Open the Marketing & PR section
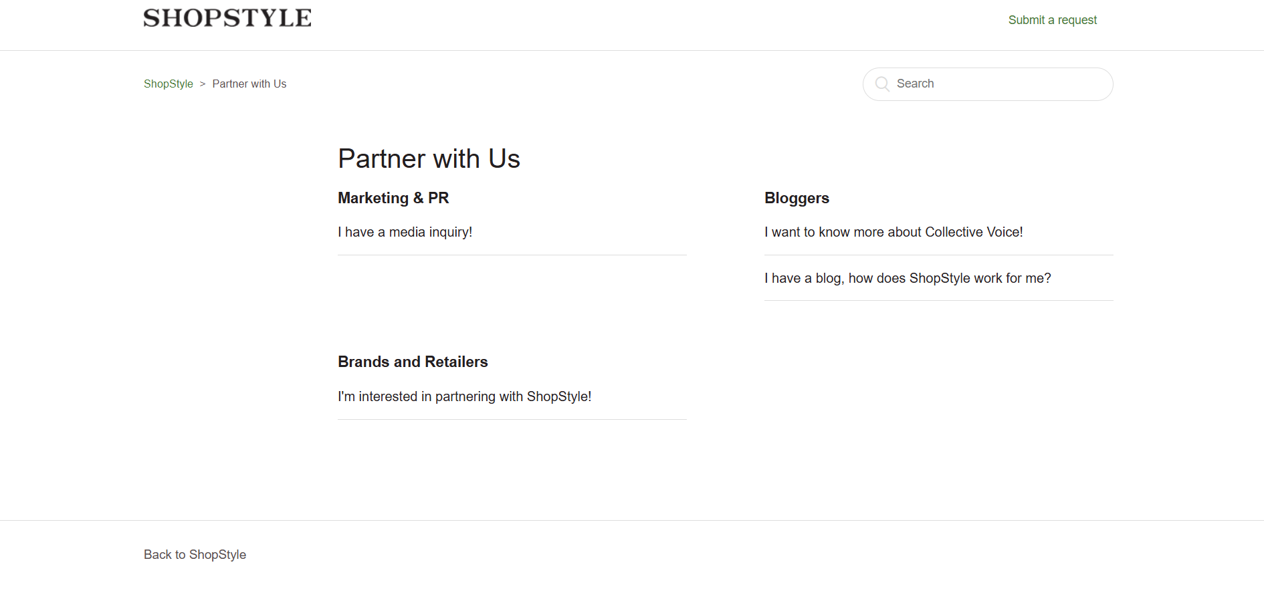The width and height of the screenshot is (1264, 605). 393,198
